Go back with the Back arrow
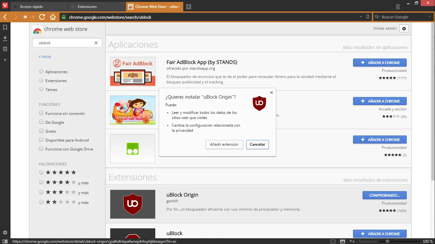Image resolution: width=435 pixels, height=244 pixels. tap(5, 17)
